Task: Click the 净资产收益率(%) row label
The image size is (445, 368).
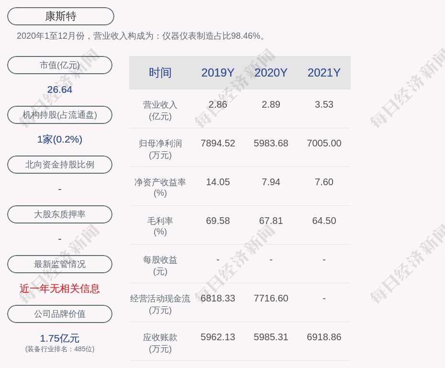Action: 160,188
